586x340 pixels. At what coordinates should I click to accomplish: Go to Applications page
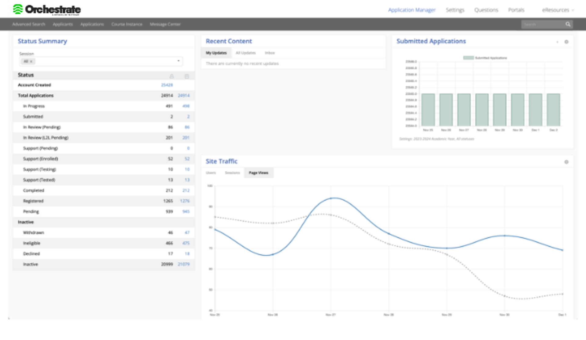coord(92,24)
